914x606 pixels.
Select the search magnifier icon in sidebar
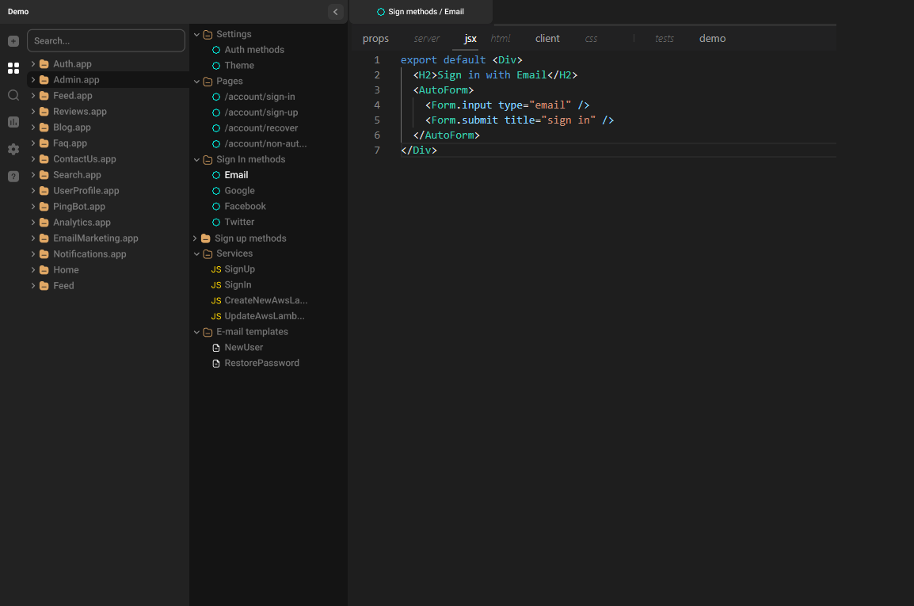point(13,94)
